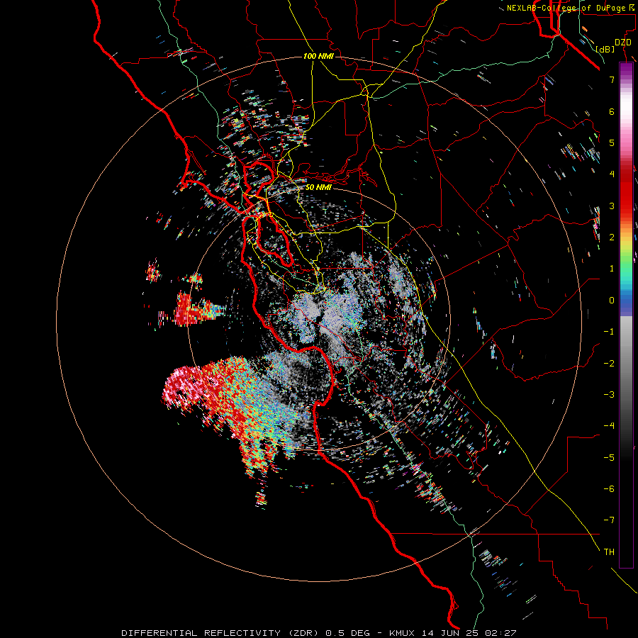The width and height of the screenshot is (638, 638).
Task: Click the "7" value on the color scale
Action: pyautogui.click(x=612, y=79)
